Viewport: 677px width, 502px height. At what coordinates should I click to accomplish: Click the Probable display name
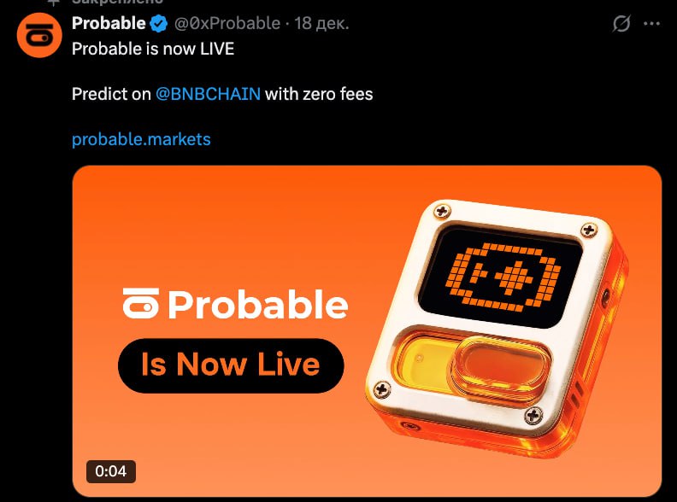click(x=109, y=23)
